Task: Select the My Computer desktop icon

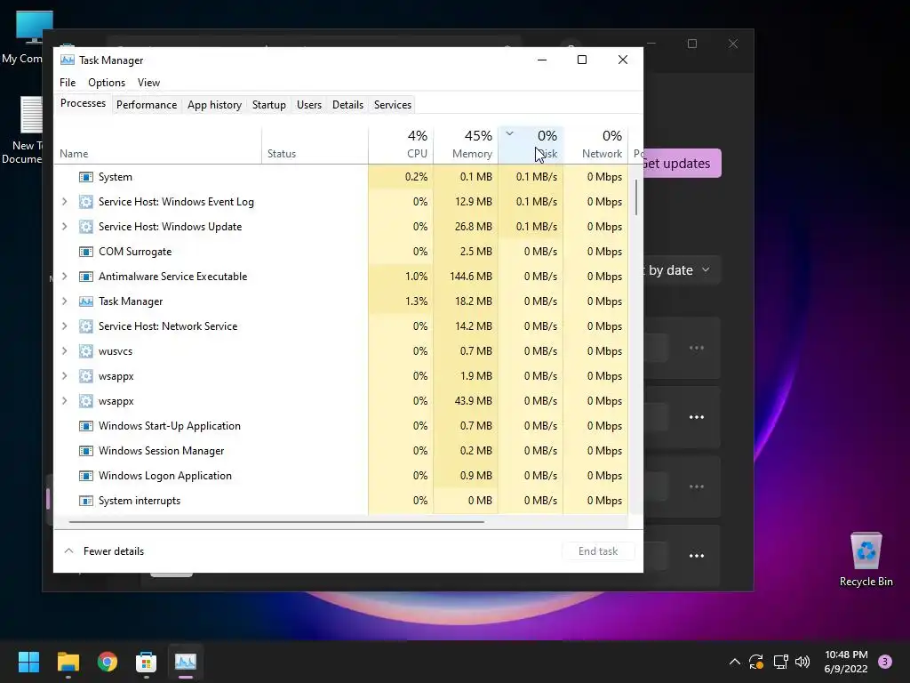Action: [22, 37]
